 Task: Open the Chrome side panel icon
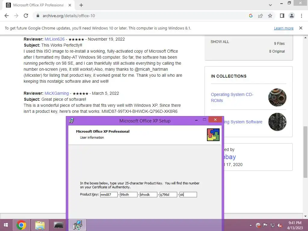point(282,16)
